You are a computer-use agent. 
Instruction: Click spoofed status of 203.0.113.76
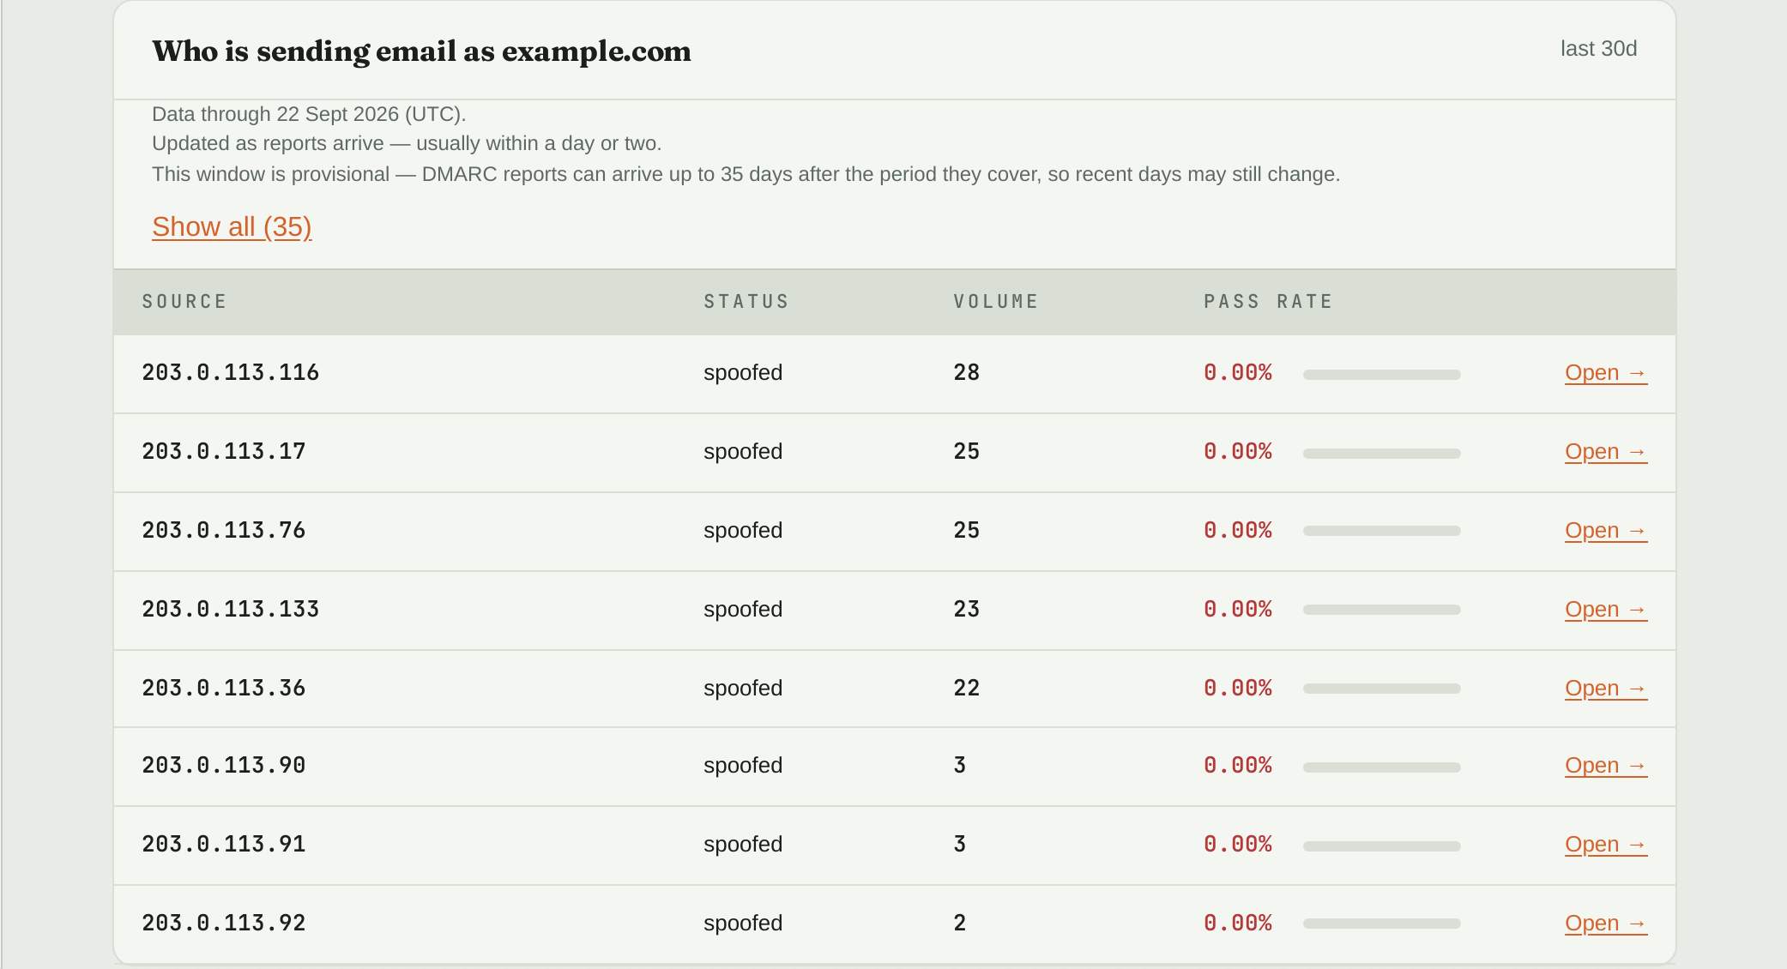(743, 531)
